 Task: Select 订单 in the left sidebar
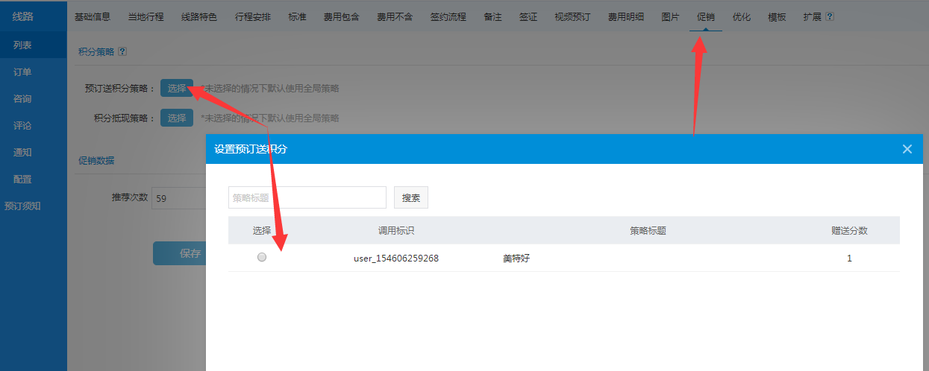coord(22,72)
